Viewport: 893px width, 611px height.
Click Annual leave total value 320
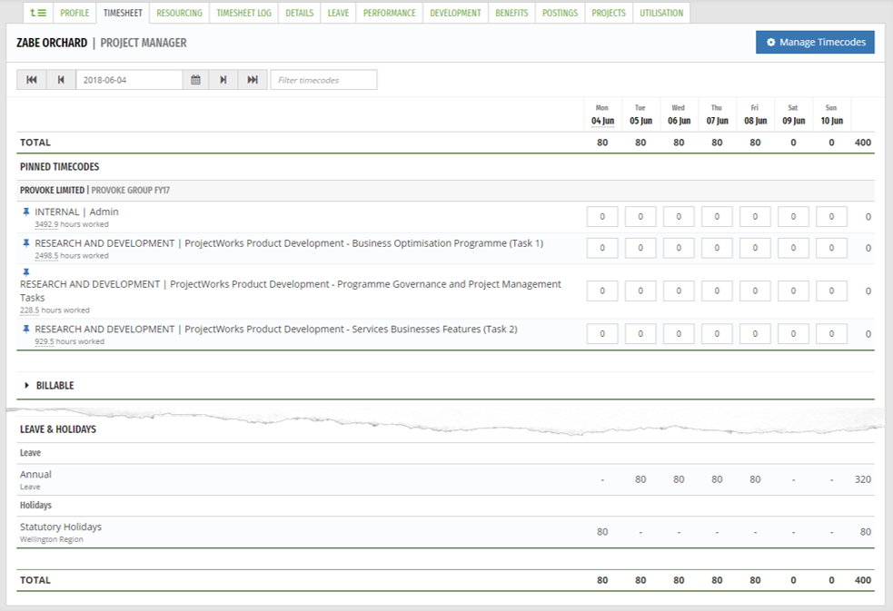tap(863, 479)
